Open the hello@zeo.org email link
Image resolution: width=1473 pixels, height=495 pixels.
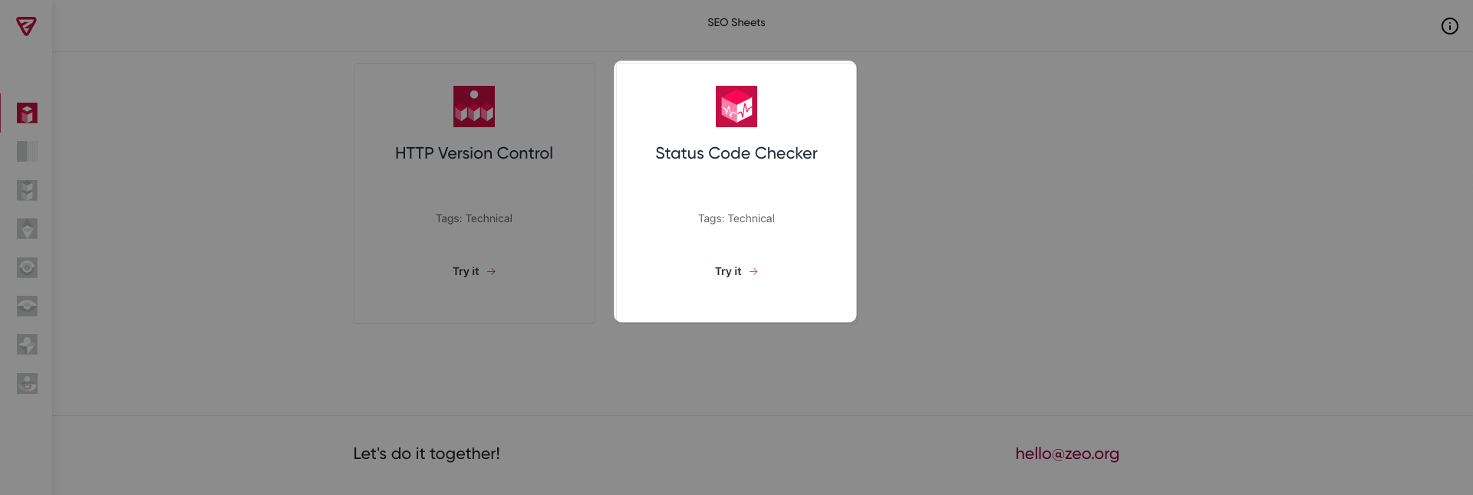tap(1067, 454)
